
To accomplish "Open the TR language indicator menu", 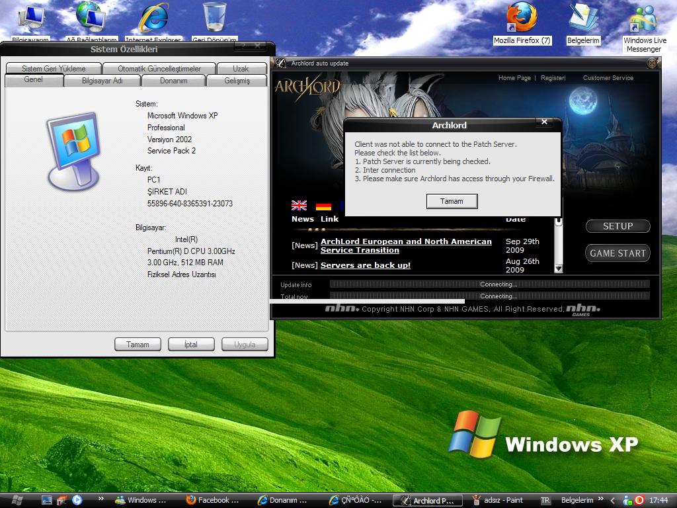I will coord(545,500).
